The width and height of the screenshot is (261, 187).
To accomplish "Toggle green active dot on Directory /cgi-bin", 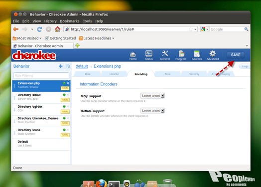I will tap(64, 106).
